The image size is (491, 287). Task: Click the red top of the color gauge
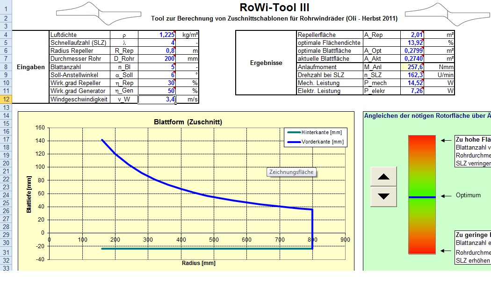point(422,139)
